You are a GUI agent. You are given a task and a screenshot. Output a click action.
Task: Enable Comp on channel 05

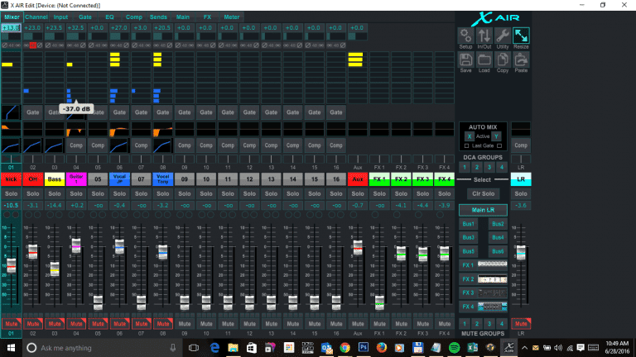98,145
